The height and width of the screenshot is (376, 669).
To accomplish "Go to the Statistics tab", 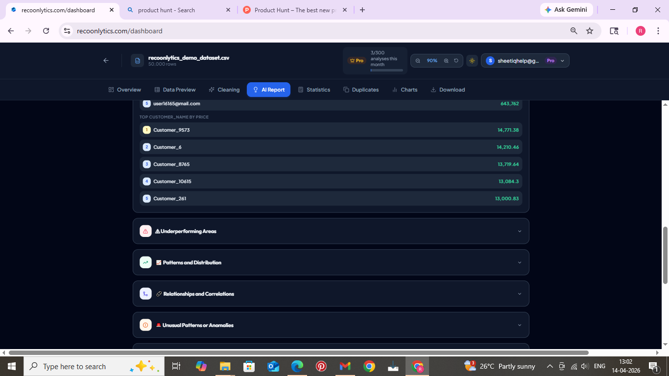I will point(314,90).
